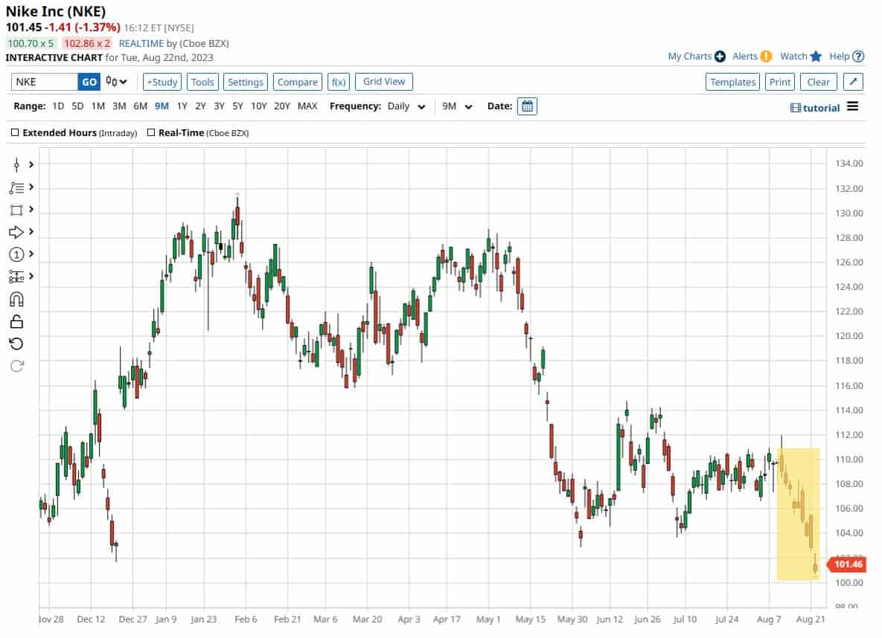Select the 1Y range option
The height and width of the screenshot is (638, 882).
tap(182, 106)
